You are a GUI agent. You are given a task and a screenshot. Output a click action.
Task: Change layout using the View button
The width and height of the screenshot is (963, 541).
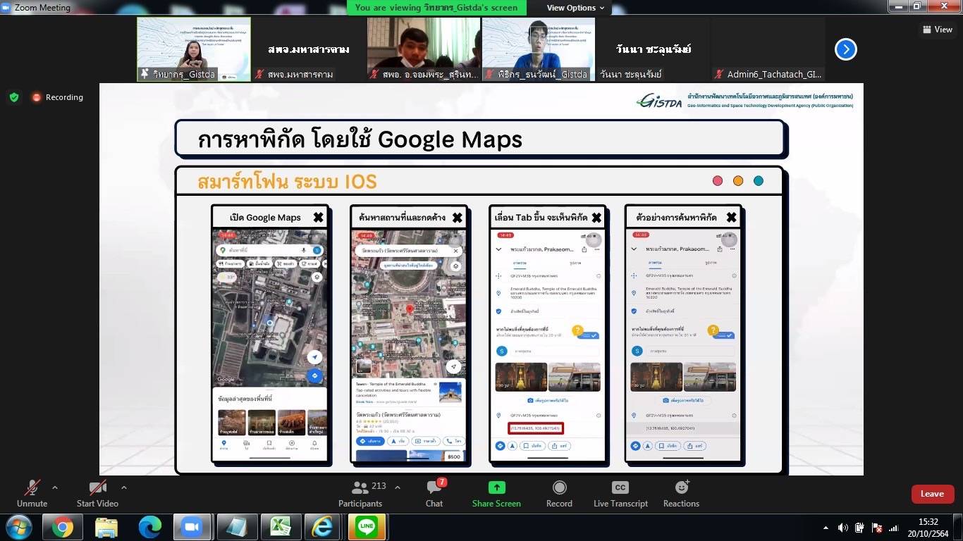[938, 29]
